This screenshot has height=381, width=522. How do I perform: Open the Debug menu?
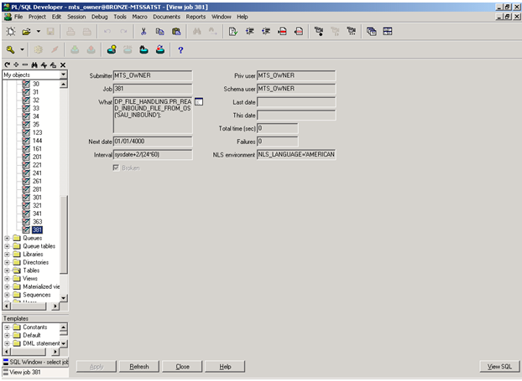[99, 17]
